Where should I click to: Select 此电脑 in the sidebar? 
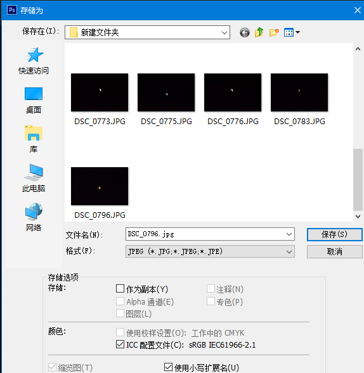(34, 179)
